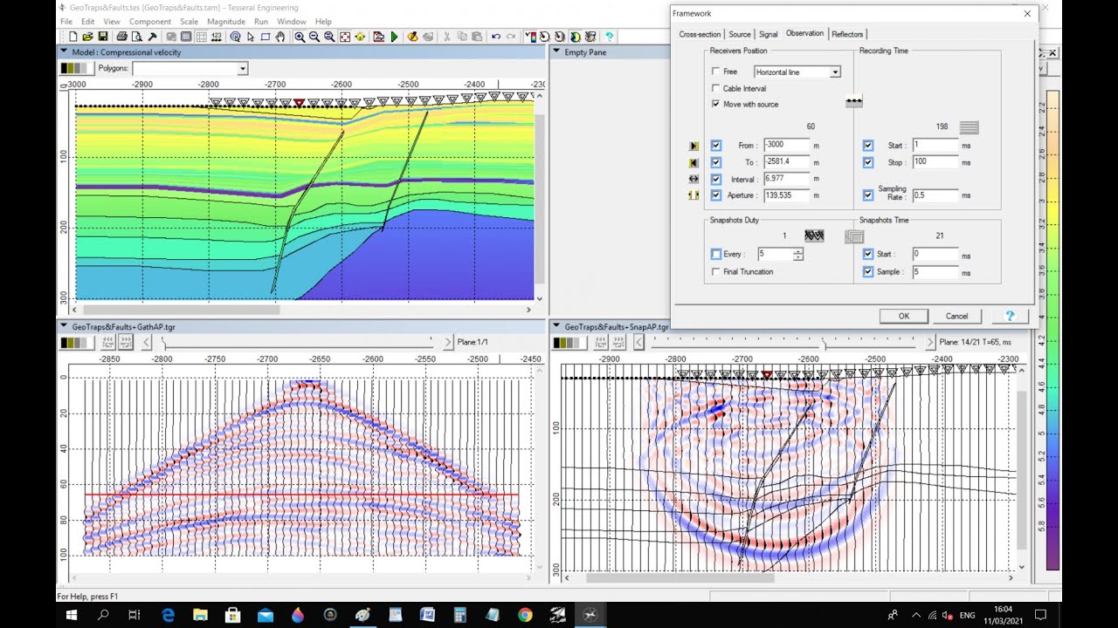Click the fit-to-window red arrows icon
Image resolution: width=1118 pixels, height=628 pixels.
(x=344, y=37)
